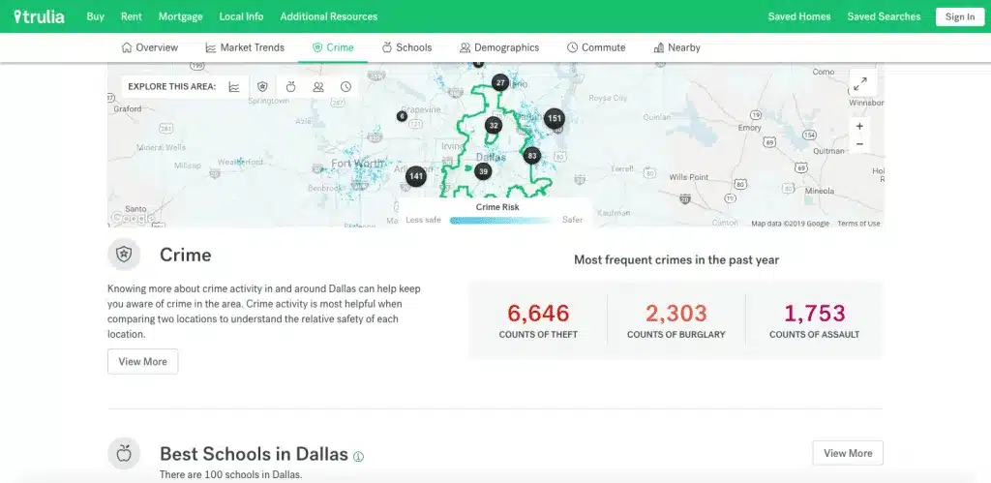Image resolution: width=991 pixels, height=483 pixels.
Task: Switch to the Market Trends tab
Action: [245, 47]
